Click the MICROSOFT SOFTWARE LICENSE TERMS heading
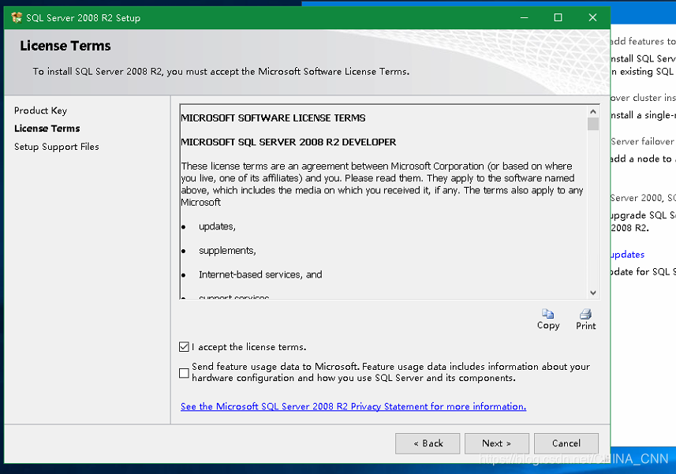Viewport: 676px width, 474px height. 273,118
